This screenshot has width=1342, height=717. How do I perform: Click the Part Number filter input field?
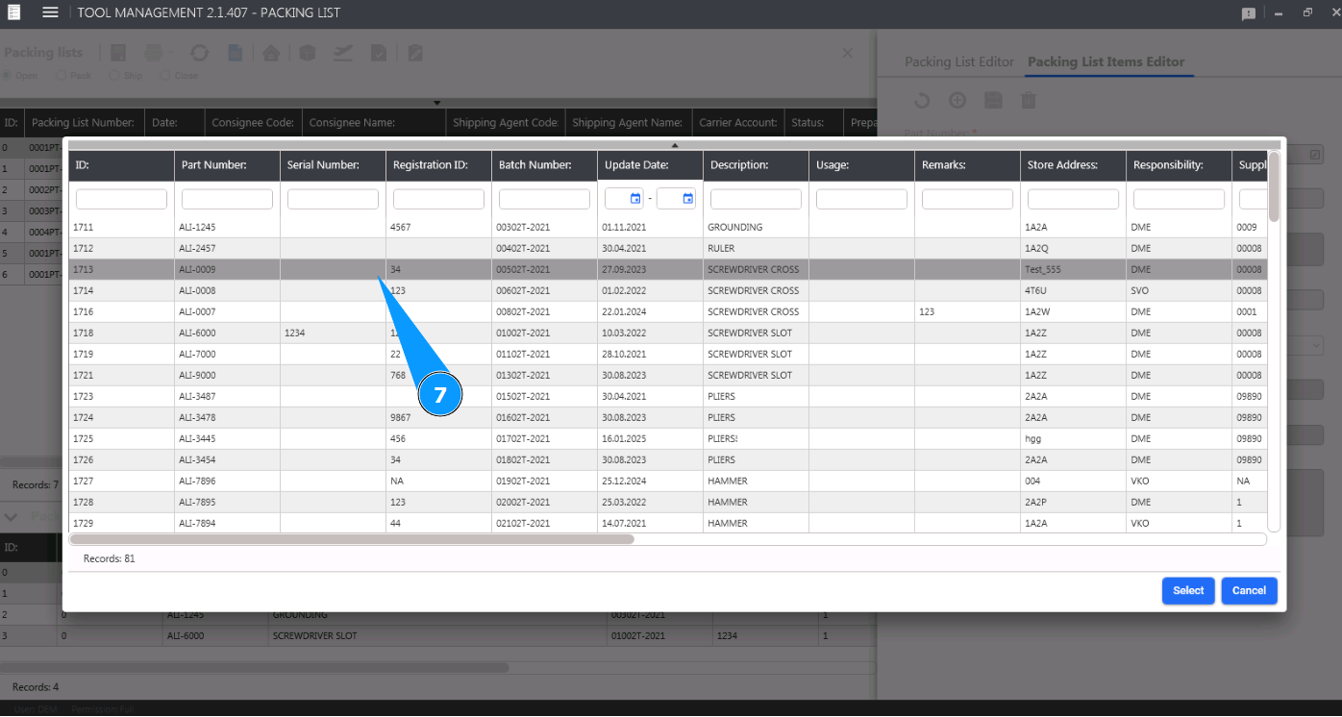pos(227,199)
